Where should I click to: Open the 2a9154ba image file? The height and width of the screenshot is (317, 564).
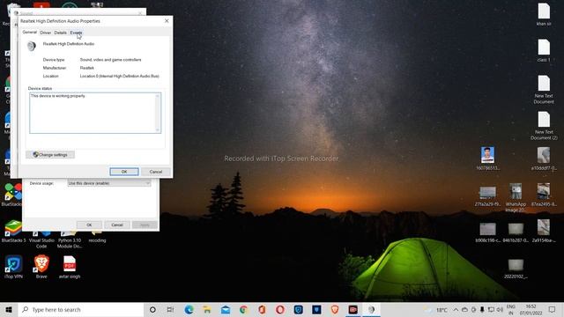(544, 231)
